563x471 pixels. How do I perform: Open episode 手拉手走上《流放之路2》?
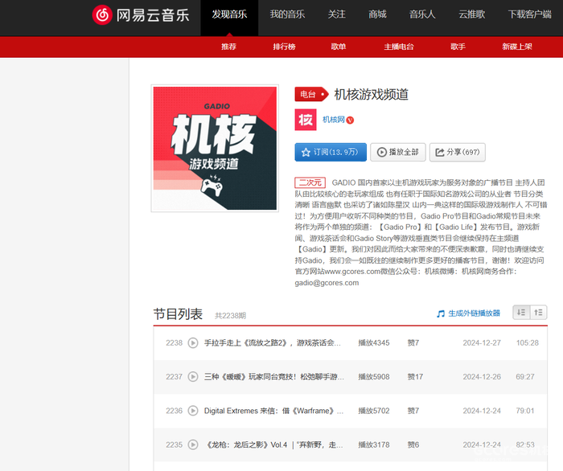pos(272,343)
